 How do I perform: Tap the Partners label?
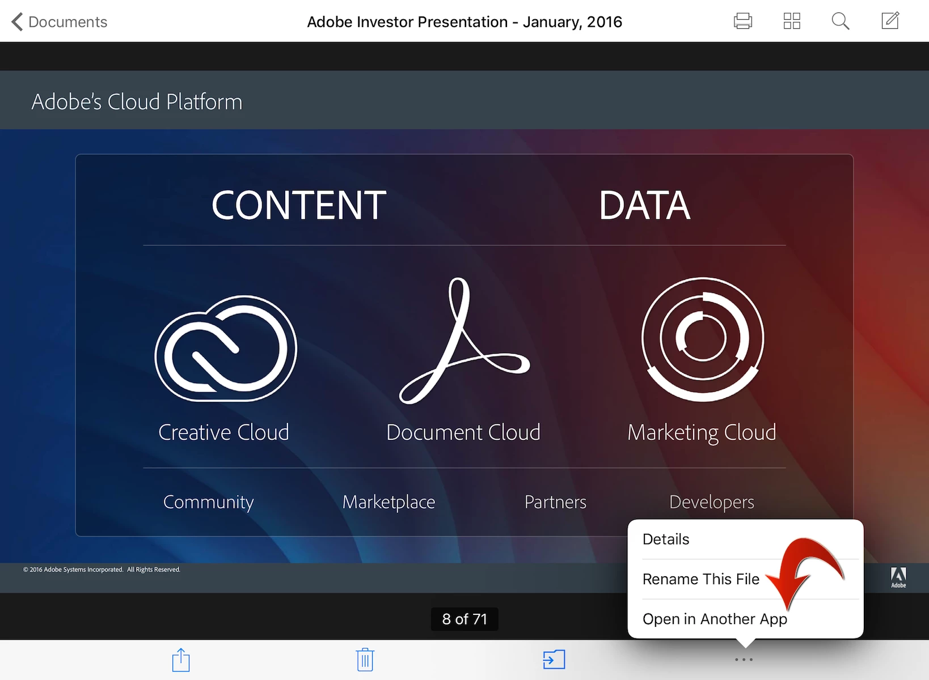pyautogui.click(x=555, y=502)
